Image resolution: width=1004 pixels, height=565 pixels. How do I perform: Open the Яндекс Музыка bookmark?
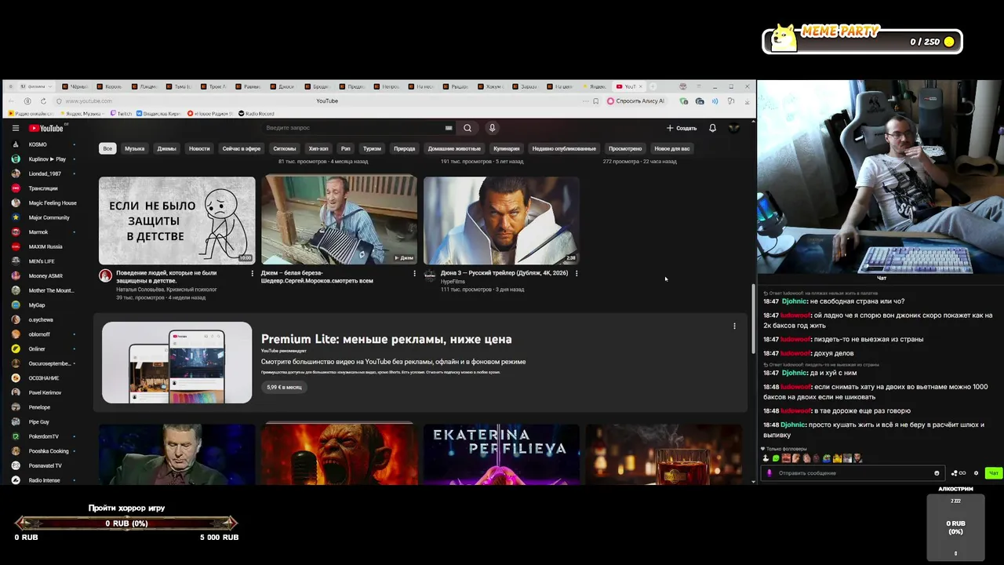[x=81, y=114]
